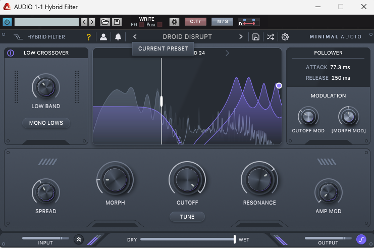Click the HYBRID FILTER title text
Viewport: 374px width, 248px height.
[46, 37]
